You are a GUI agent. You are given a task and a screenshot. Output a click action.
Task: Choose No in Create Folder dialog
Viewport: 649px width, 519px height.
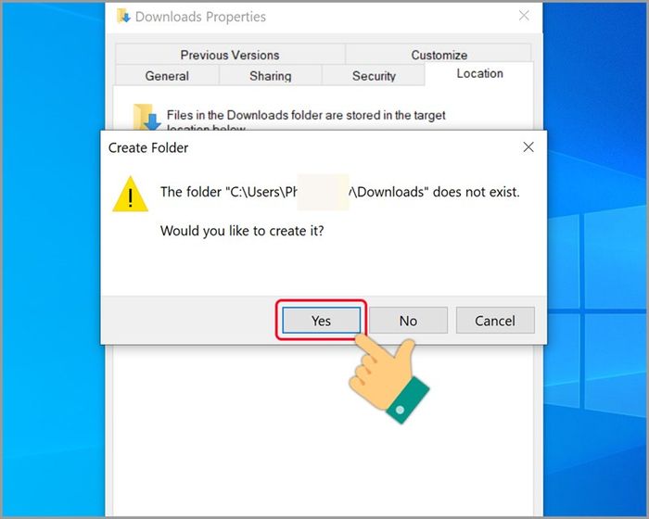coord(408,321)
